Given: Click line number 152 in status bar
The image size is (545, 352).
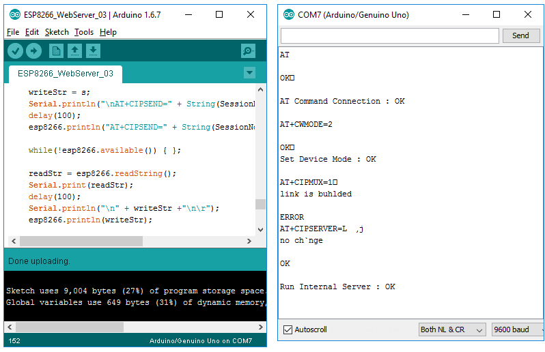Looking at the screenshot, I should pos(14,341).
